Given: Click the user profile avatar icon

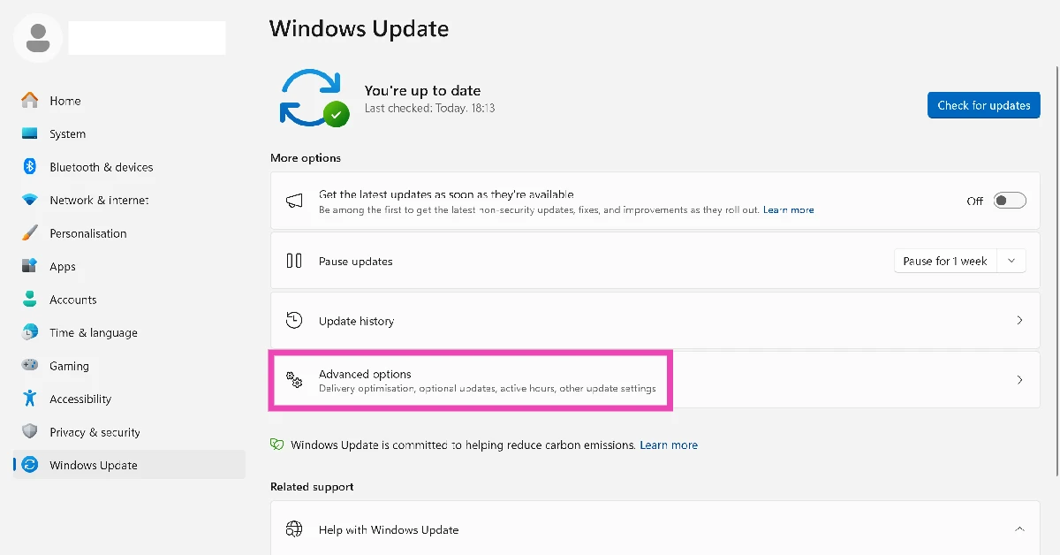Looking at the screenshot, I should tap(38, 37).
